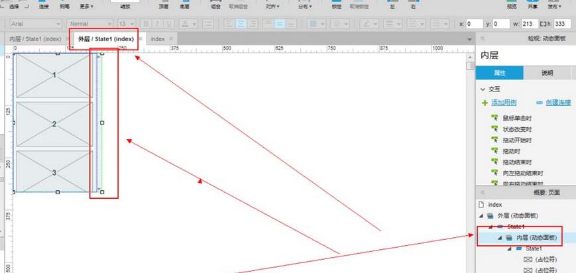Align text to the top
Viewport: 576px width, 273px height.
point(268,24)
